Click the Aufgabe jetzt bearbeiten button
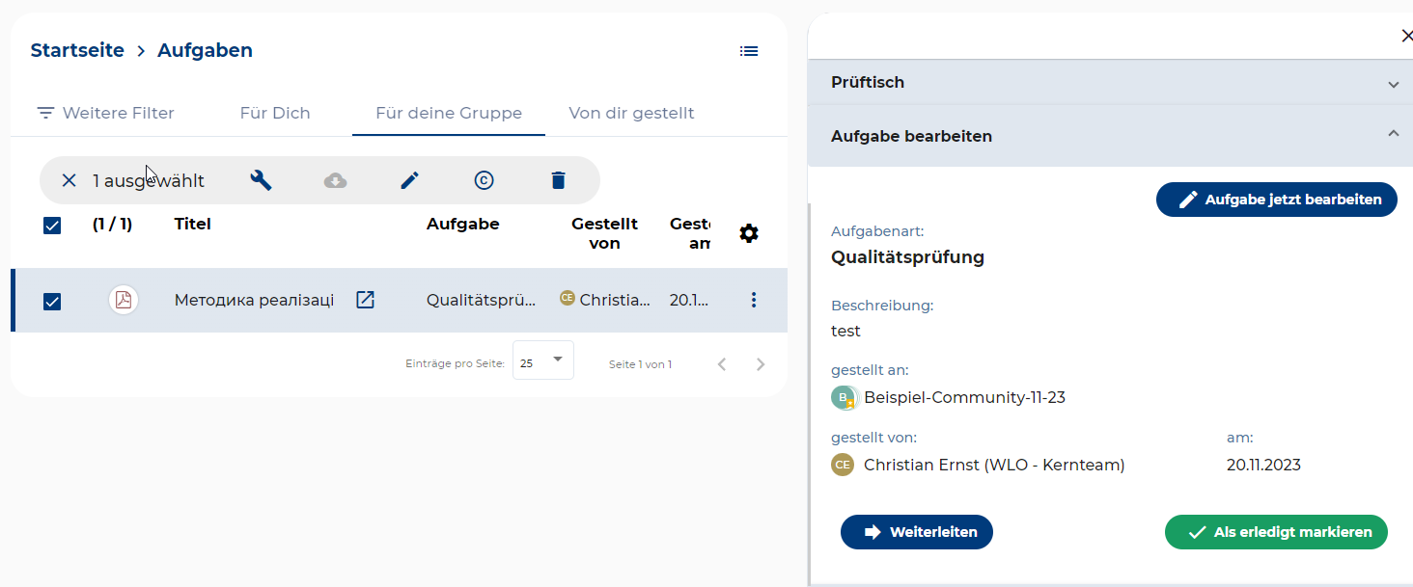The image size is (1413, 587). [1276, 200]
